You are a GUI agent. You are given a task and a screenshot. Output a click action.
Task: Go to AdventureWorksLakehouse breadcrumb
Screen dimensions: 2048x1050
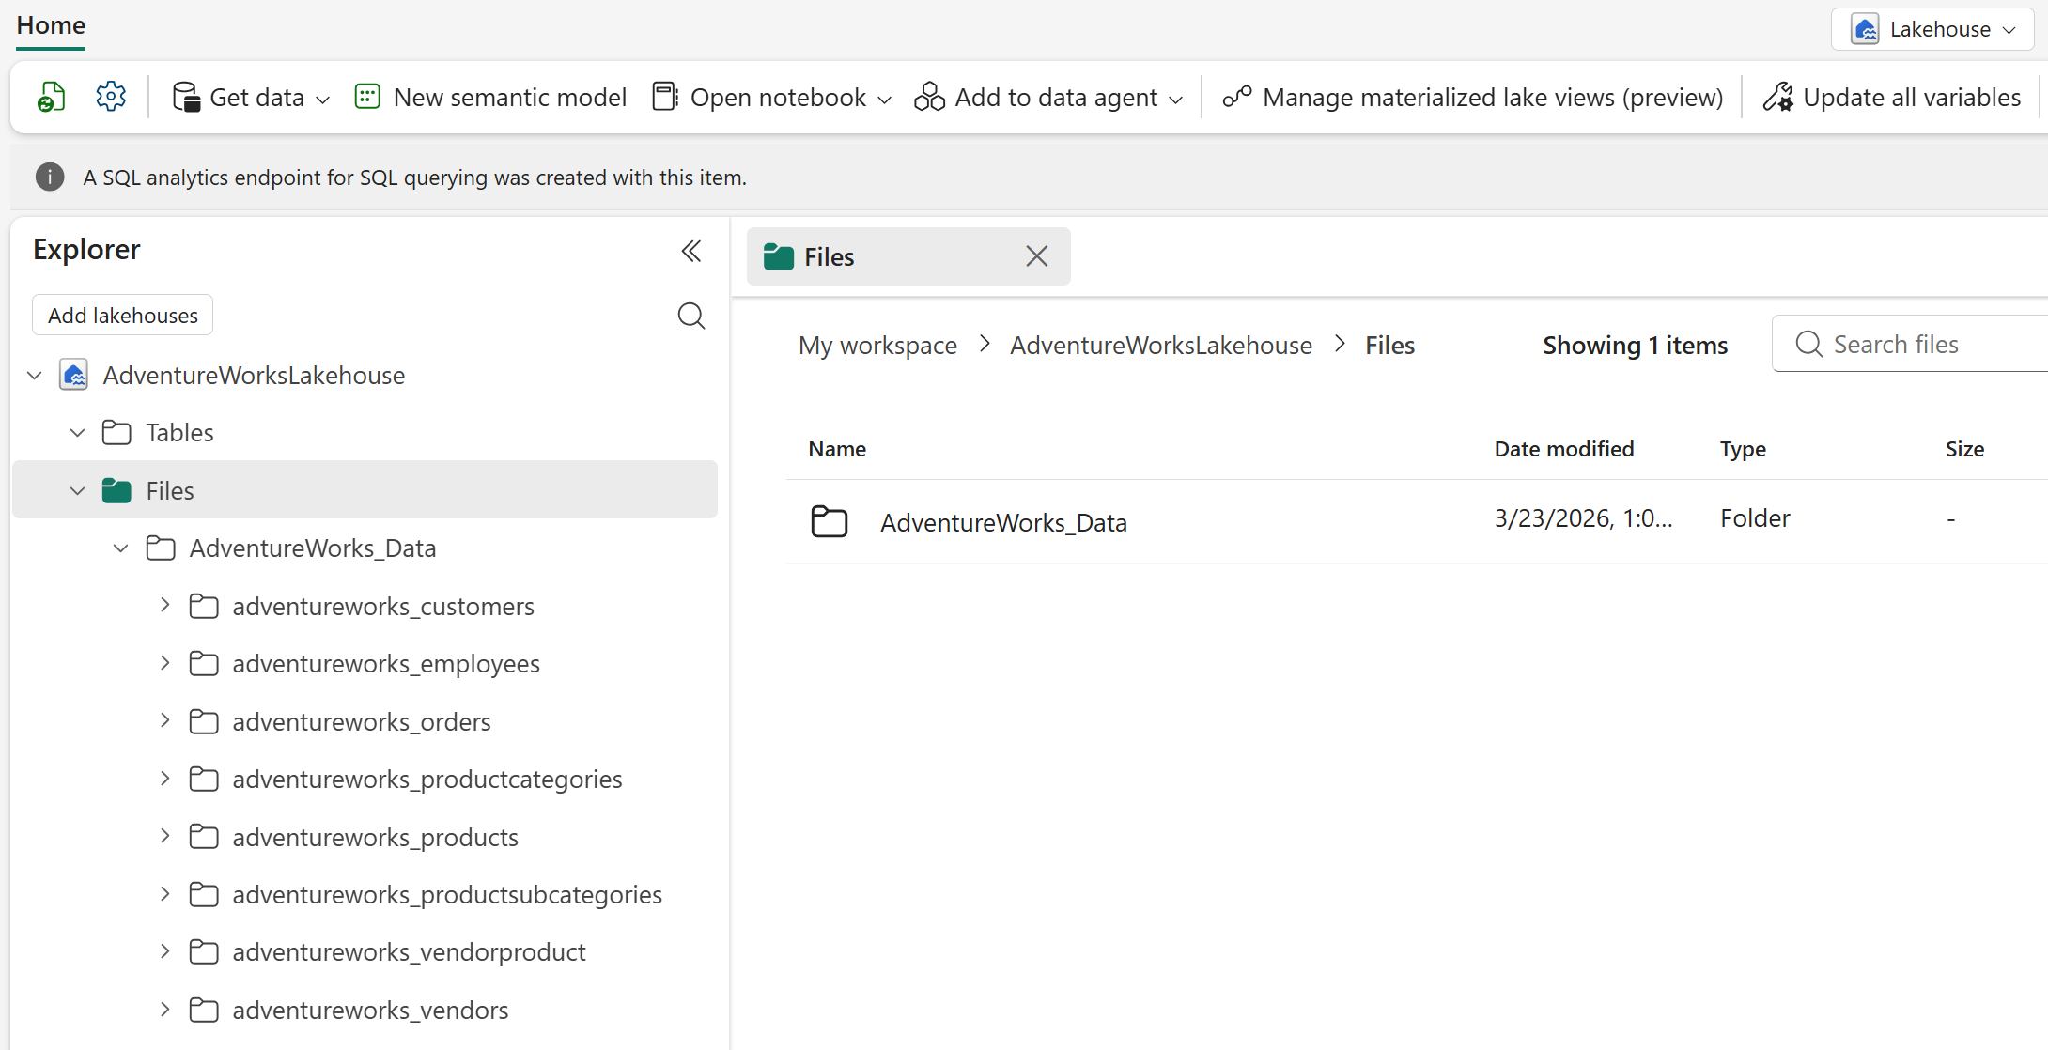(1161, 346)
